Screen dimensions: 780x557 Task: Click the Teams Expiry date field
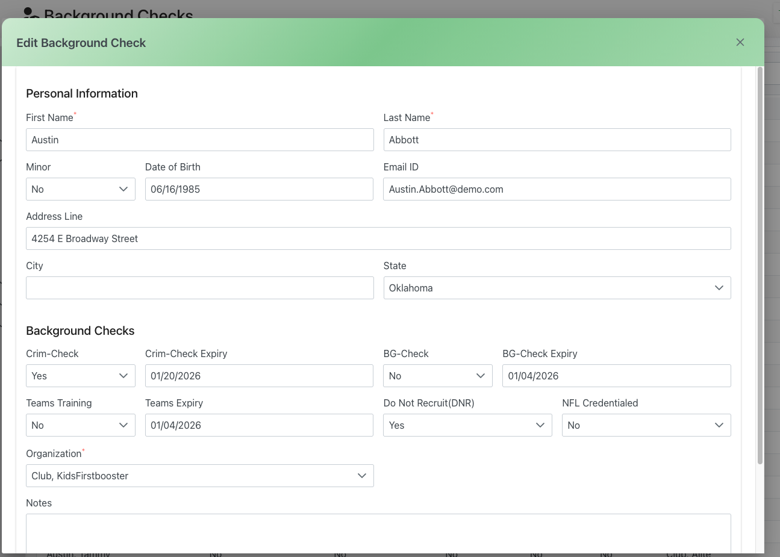[258, 425]
